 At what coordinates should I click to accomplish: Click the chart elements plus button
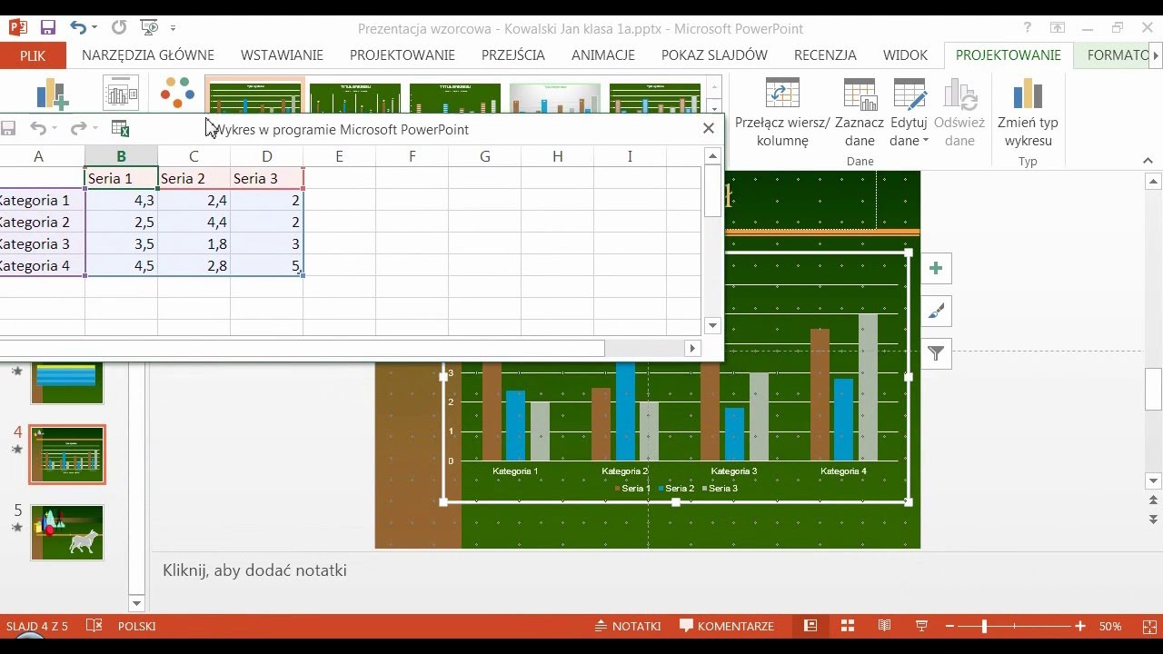936,269
